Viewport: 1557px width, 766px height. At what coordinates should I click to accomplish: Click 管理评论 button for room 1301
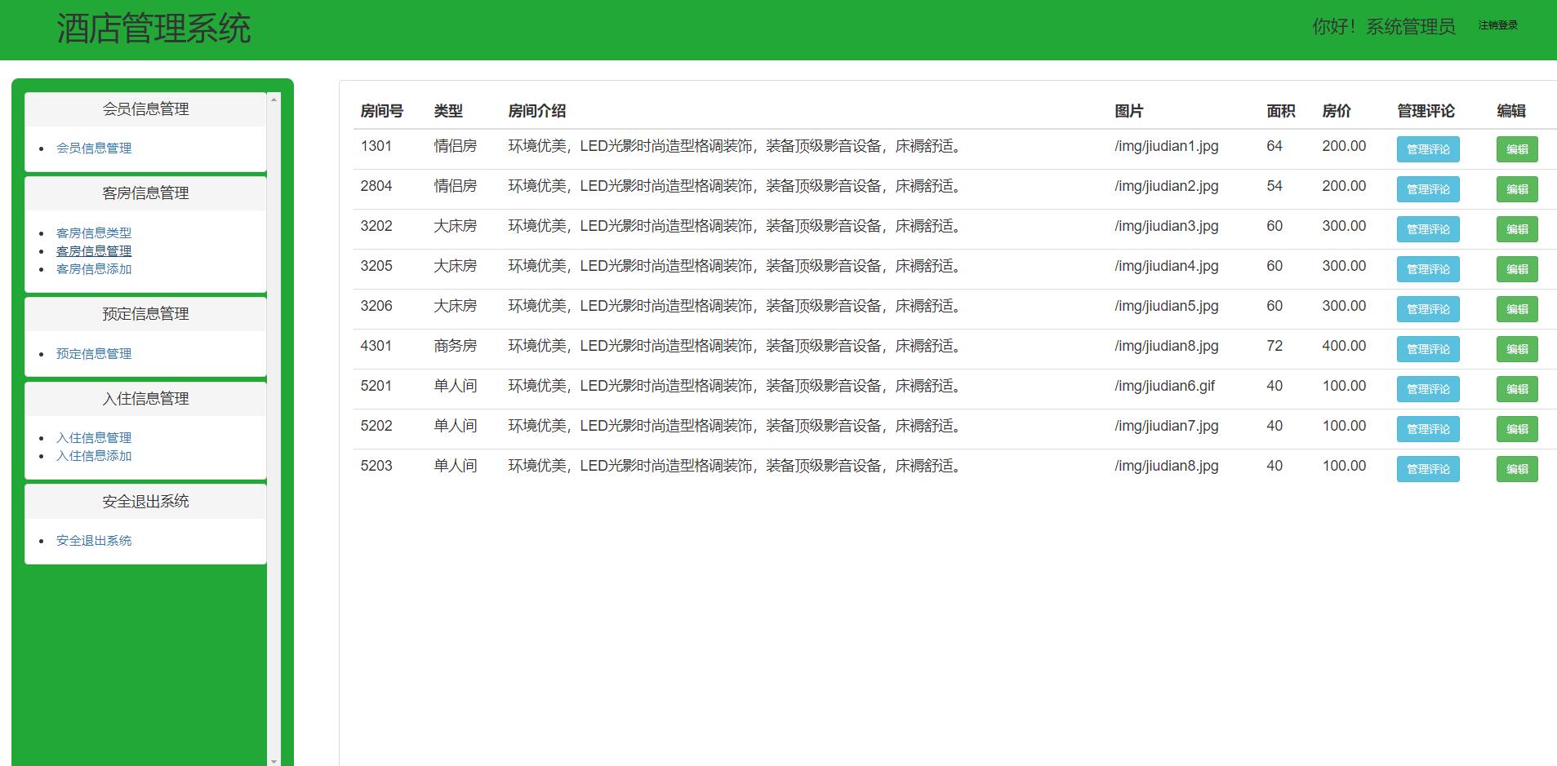click(x=1427, y=149)
